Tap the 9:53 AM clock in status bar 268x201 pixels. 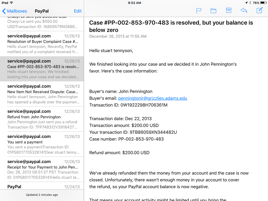135,3
